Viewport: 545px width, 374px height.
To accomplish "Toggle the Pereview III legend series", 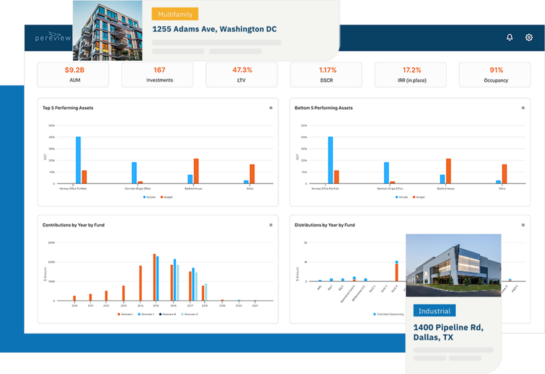I will (x=167, y=314).
